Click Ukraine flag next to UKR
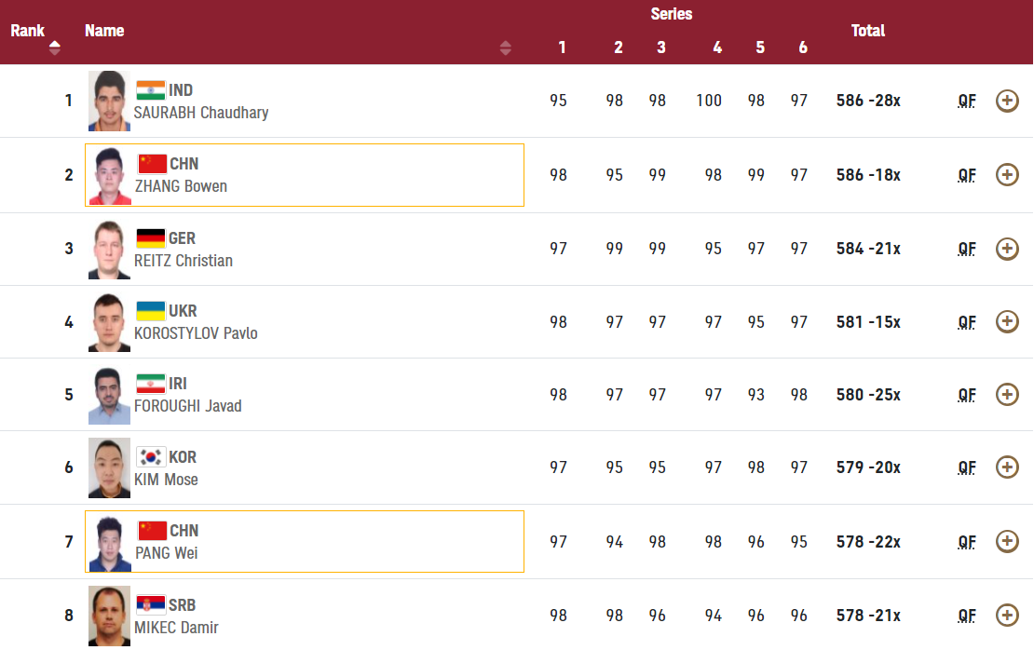The width and height of the screenshot is (1034, 650). tap(150, 310)
